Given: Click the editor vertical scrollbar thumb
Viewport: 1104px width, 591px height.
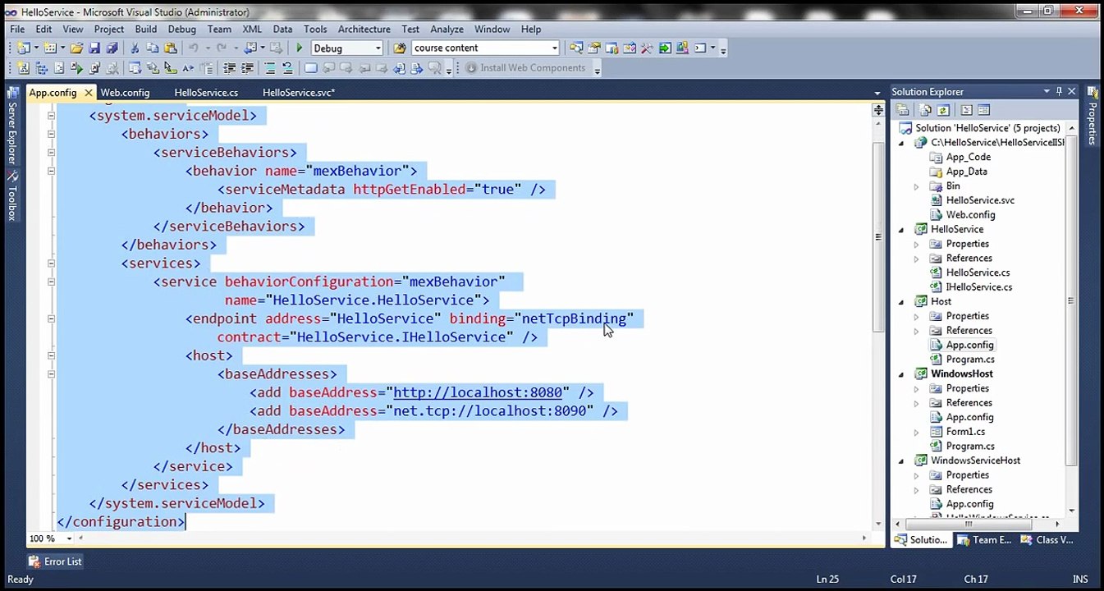Looking at the screenshot, I should coord(878,238).
